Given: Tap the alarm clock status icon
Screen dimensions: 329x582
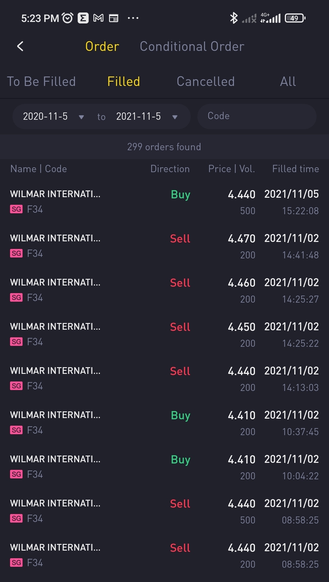Looking at the screenshot, I should point(68,18).
